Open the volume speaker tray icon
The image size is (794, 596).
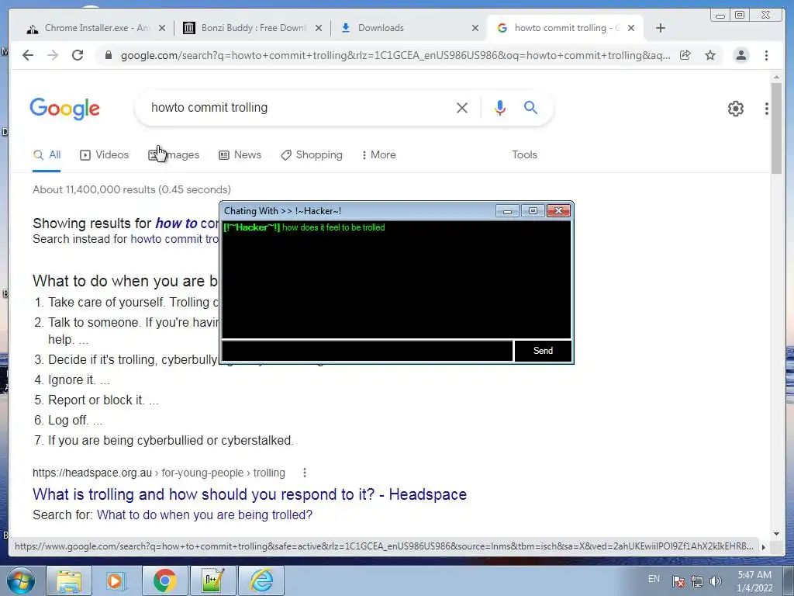click(716, 581)
